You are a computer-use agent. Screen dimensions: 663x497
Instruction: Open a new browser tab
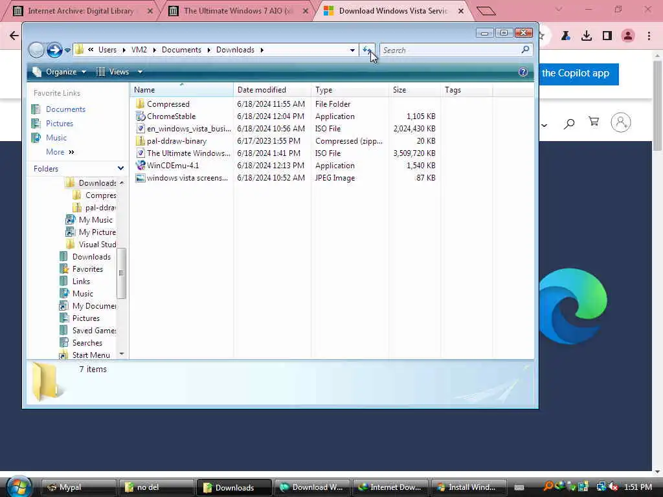click(x=486, y=11)
